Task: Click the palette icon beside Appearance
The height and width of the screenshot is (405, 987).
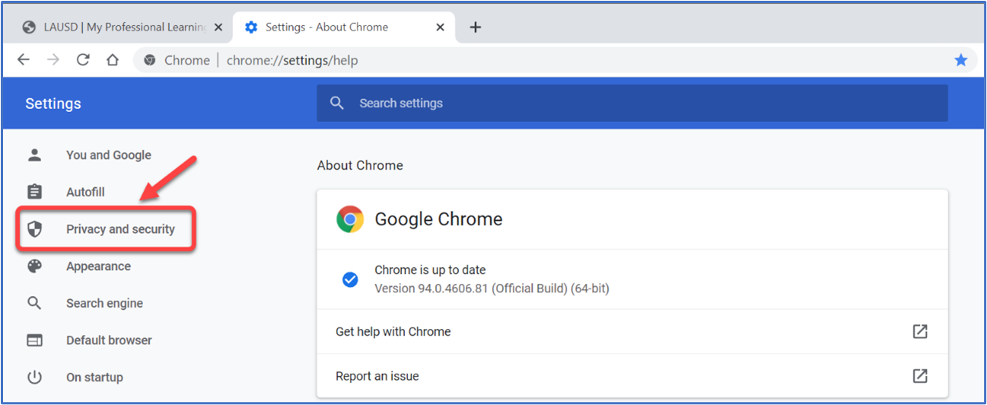Action: [x=35, y=266]
